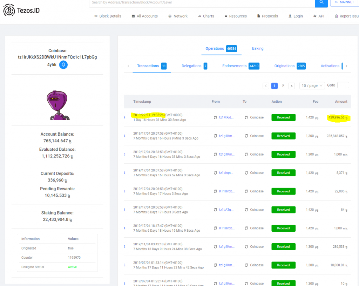Open the Block Details menu
The image size is (359, 286).
108,16
